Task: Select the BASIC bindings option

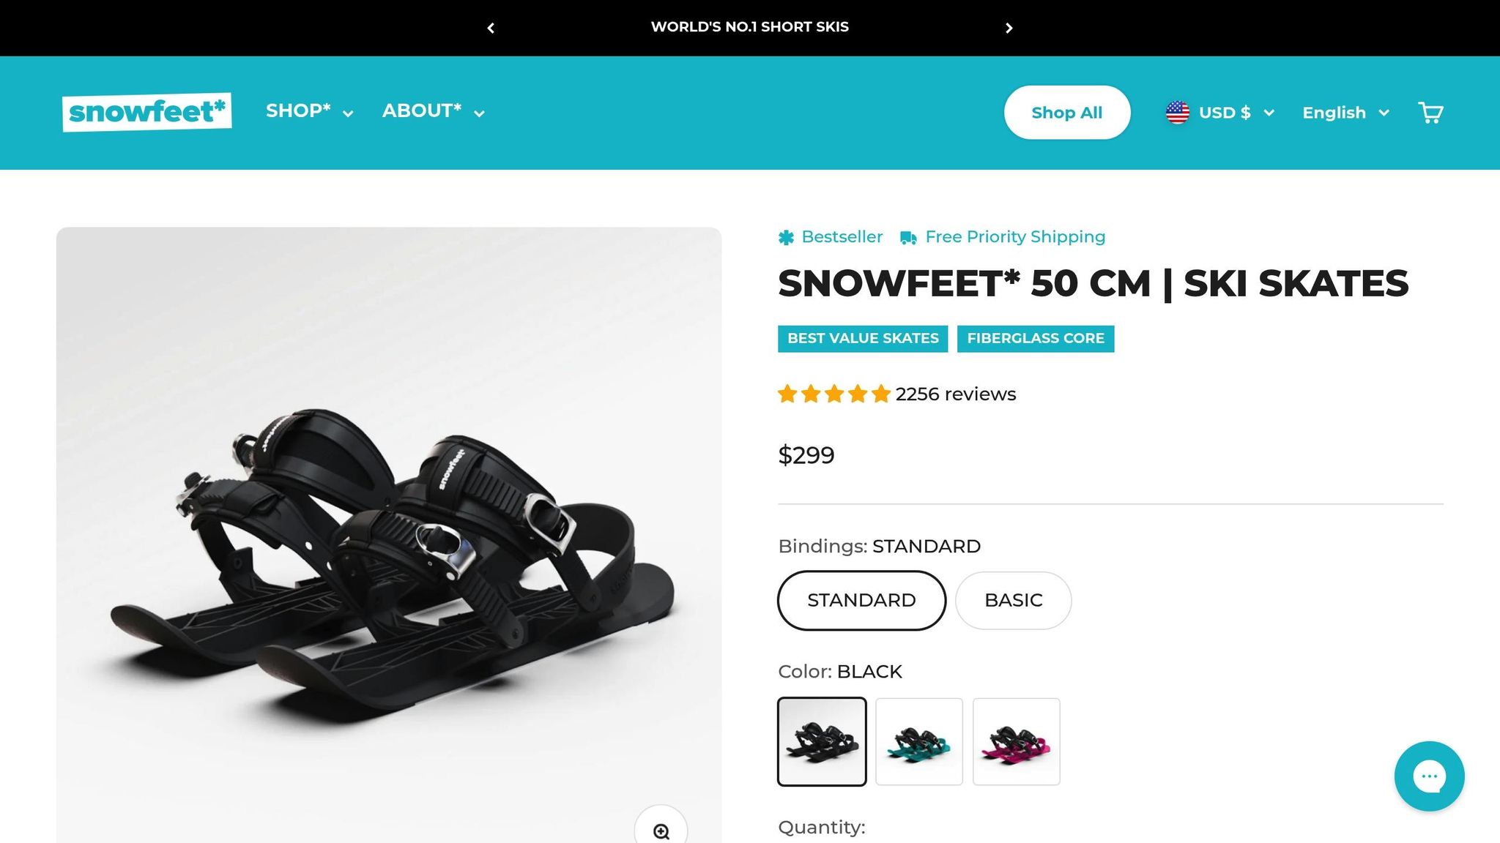Action: click(1013, 600)
